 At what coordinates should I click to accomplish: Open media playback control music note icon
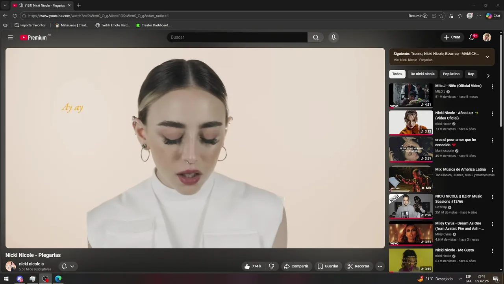click(x=451, y=16)
